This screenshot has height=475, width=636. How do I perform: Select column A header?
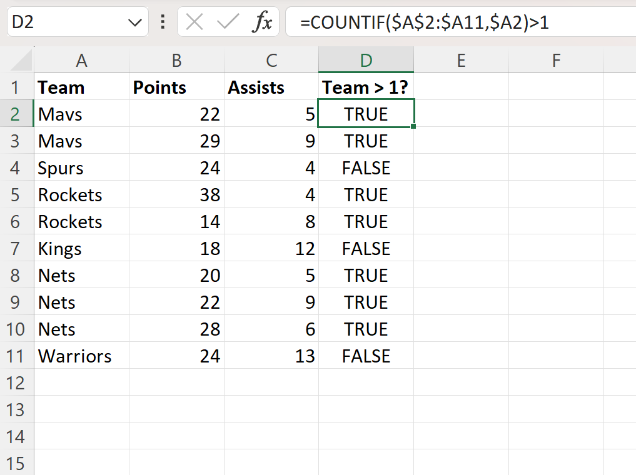(81, 61)
